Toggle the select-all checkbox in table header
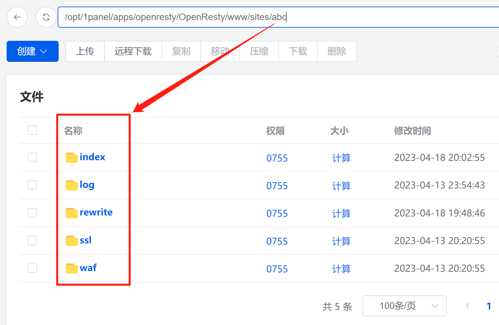The image size is (499, 325). [x=32, y=130]
